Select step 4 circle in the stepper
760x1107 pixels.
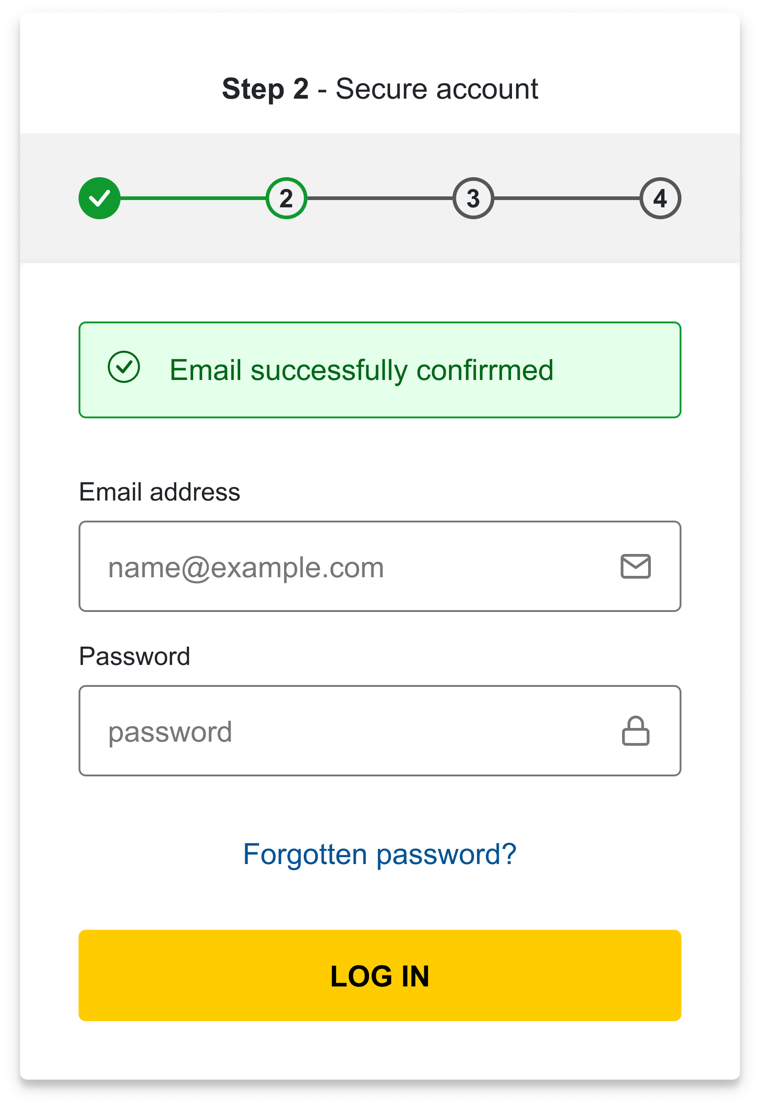pyautogui.click(x=660, y=198)
